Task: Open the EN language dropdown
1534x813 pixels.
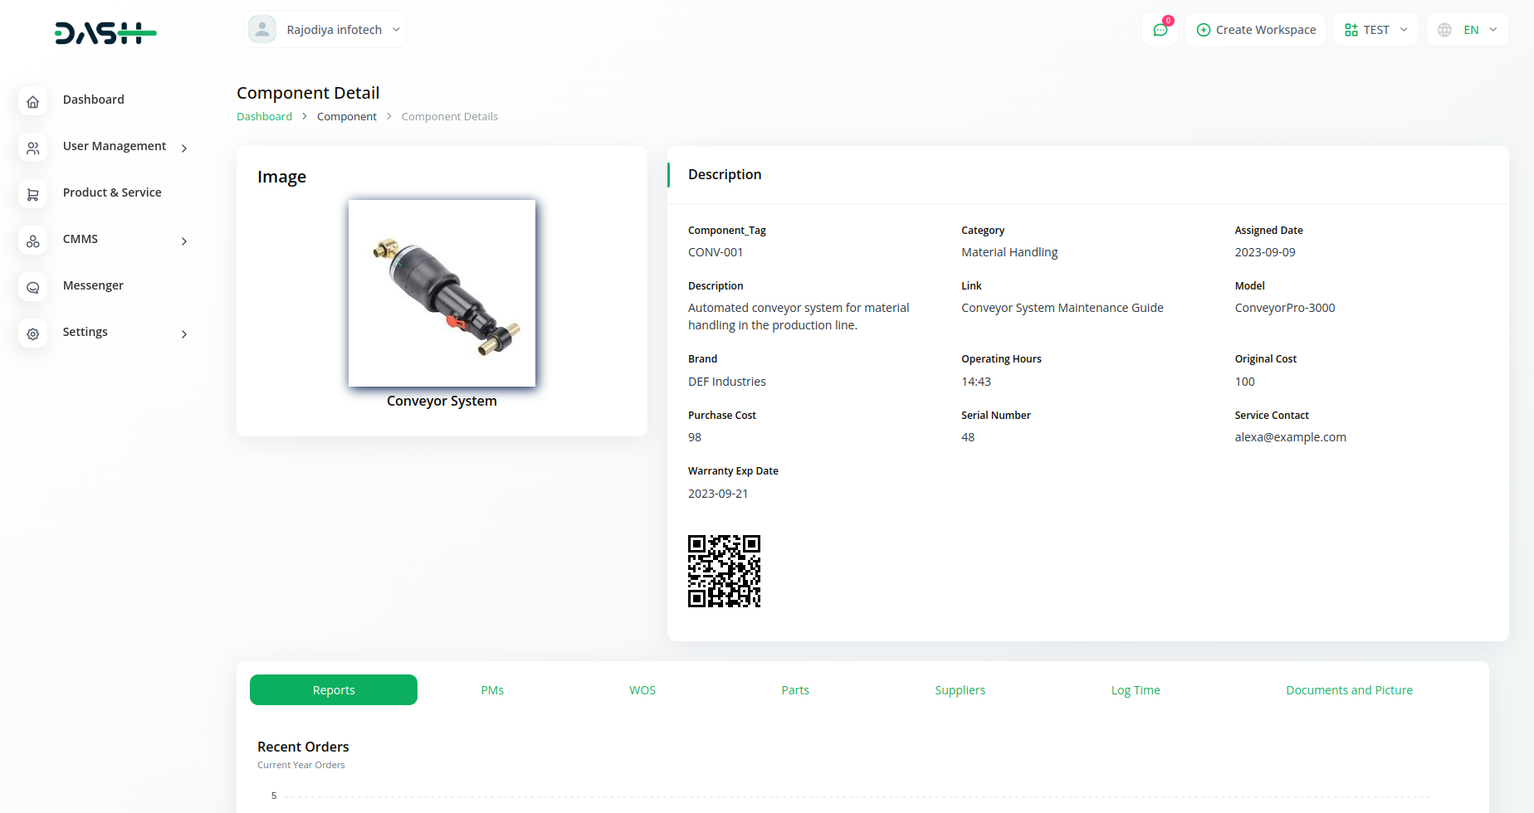Action: [1467, 30]
